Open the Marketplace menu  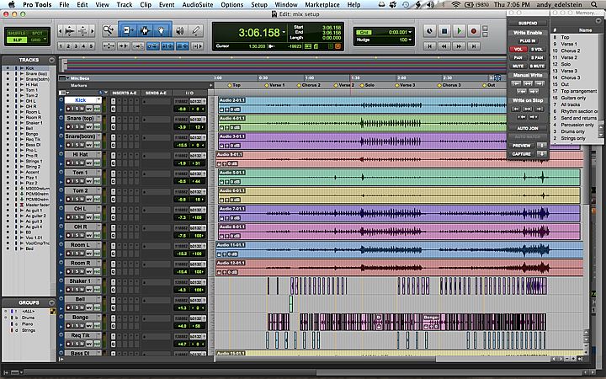click(322, 5)
